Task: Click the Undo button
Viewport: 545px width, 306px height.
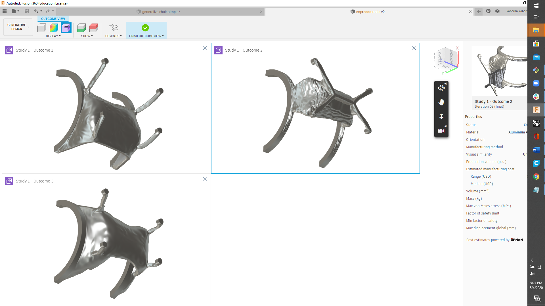Action: coord(36,11)
